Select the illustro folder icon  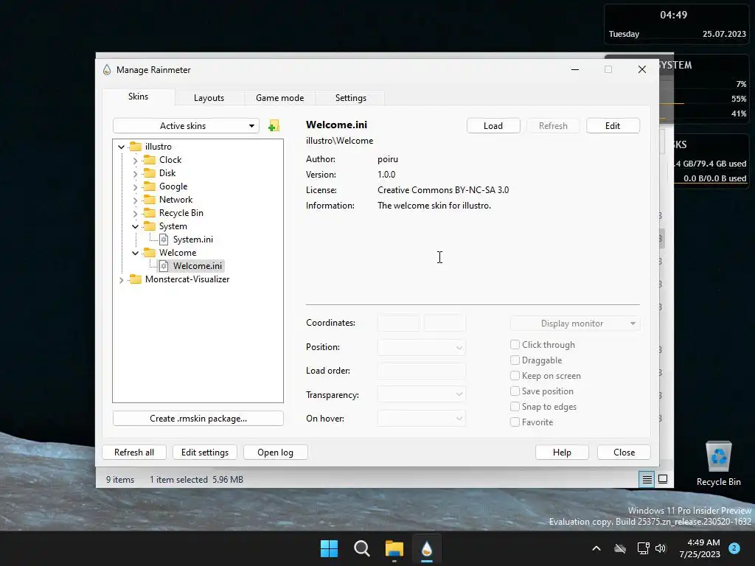click(x=136, y=147)
